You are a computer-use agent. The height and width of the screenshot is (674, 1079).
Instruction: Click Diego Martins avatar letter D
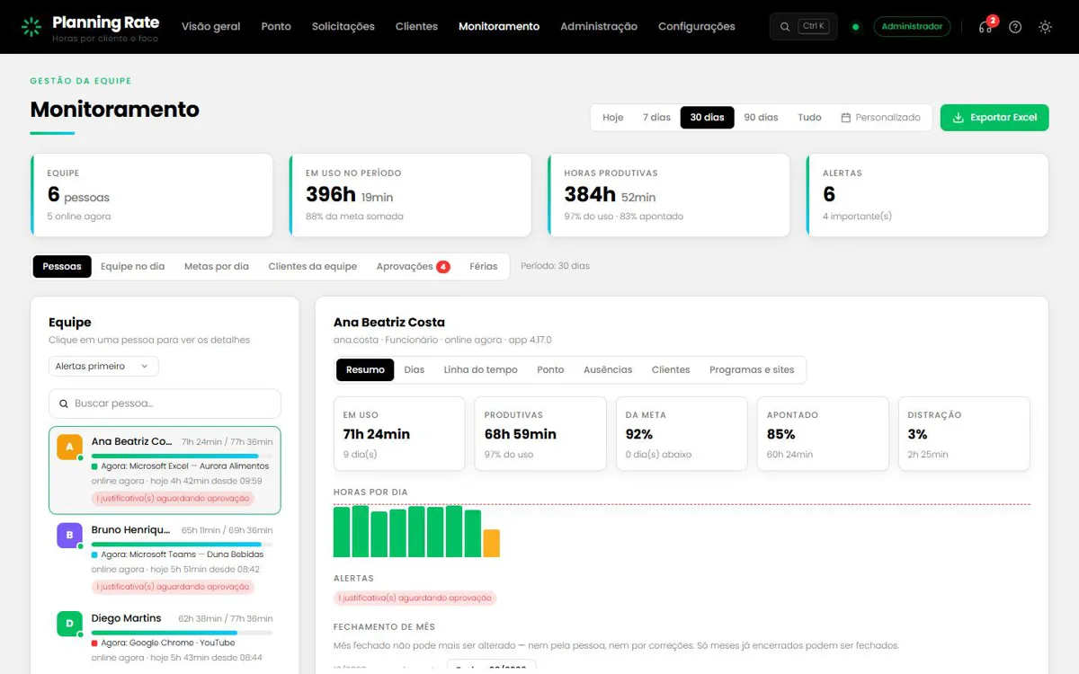pos(69,624)
